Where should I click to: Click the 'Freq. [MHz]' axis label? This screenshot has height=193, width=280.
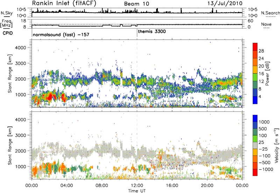point(7,23)
